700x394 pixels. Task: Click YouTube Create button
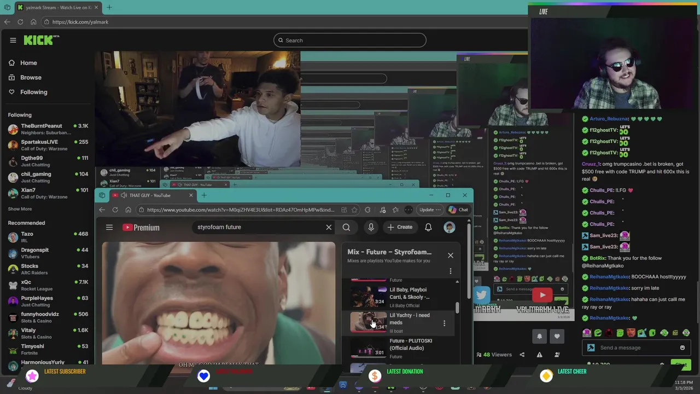coord(400,227)
